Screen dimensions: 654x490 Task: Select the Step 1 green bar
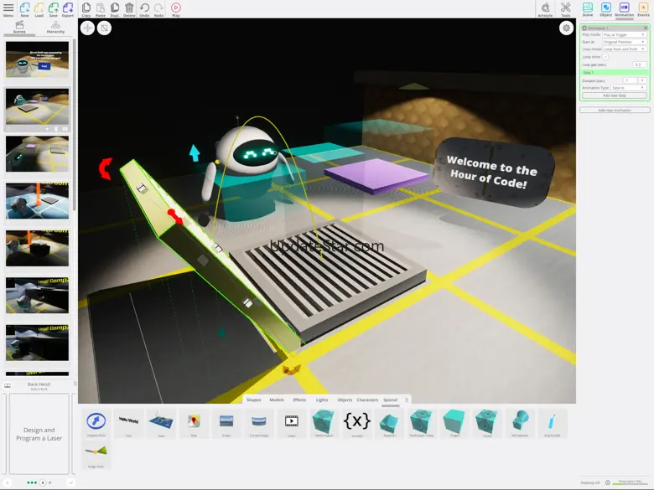pos(615,73)
